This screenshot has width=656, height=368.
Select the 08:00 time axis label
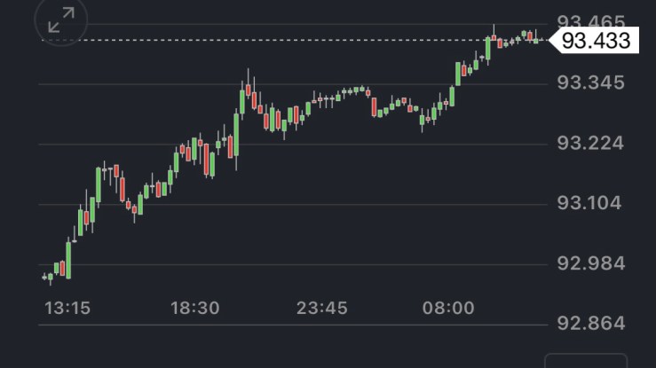(x=448, y=308)
